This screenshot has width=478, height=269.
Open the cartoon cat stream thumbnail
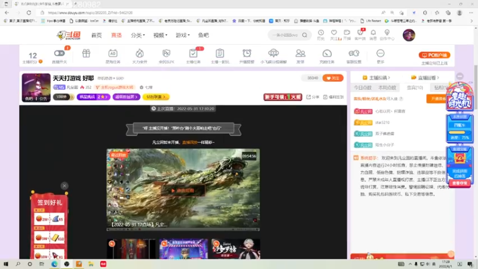pyautogui.click(x=183, y=249)
